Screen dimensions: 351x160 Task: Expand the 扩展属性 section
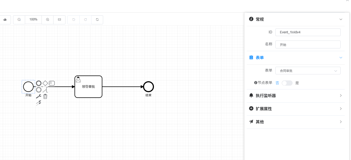pos(296,109)
